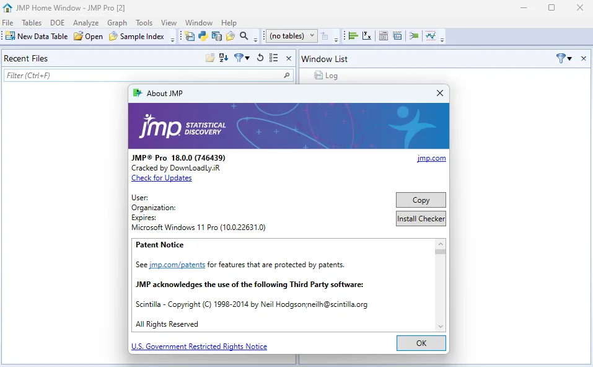The width and height of the screenshot is (593, 367).
Task: Click the folder icon in Recent Files header
Action: pyautogui.click(x=210, y=58)
